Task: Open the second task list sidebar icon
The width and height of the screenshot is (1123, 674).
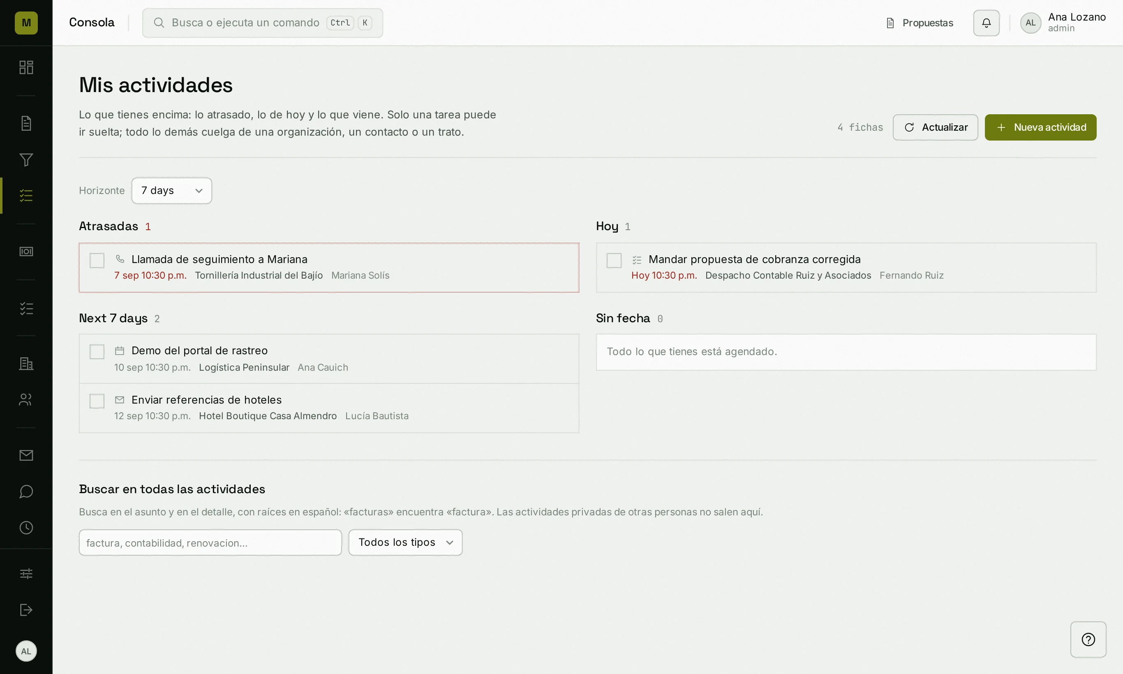Action: 26,308
